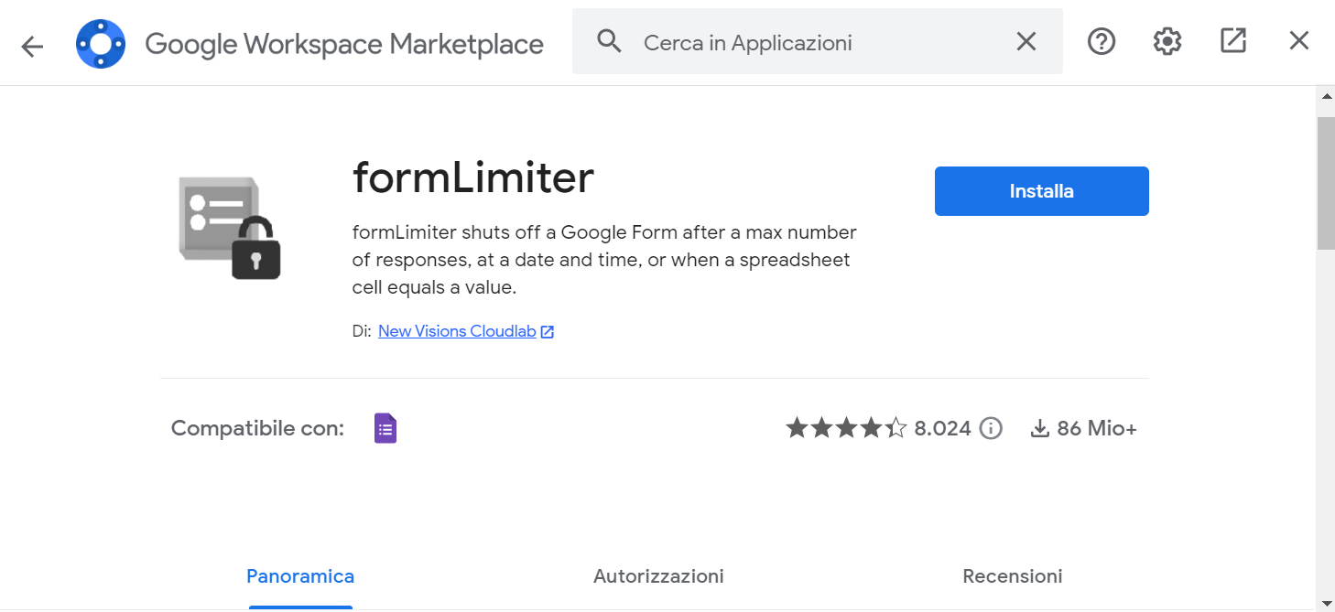The height and width of the screenshot is (612, 1335).
Task: Open the settings gear icon
Action: pos(1167,41)
